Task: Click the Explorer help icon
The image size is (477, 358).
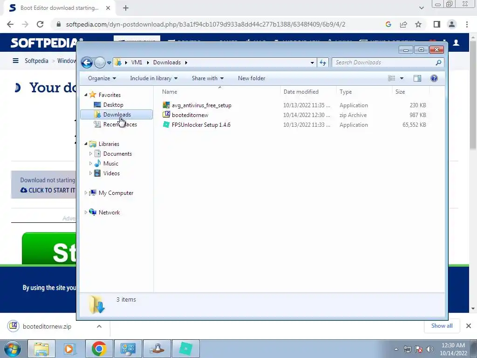Action: coord(434,78)
